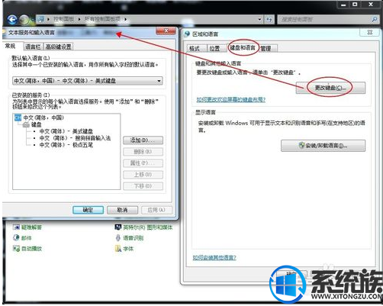Click the forward navigation arrow button
The width and height of the screenshot is (383, 306).
click(24, 20)
